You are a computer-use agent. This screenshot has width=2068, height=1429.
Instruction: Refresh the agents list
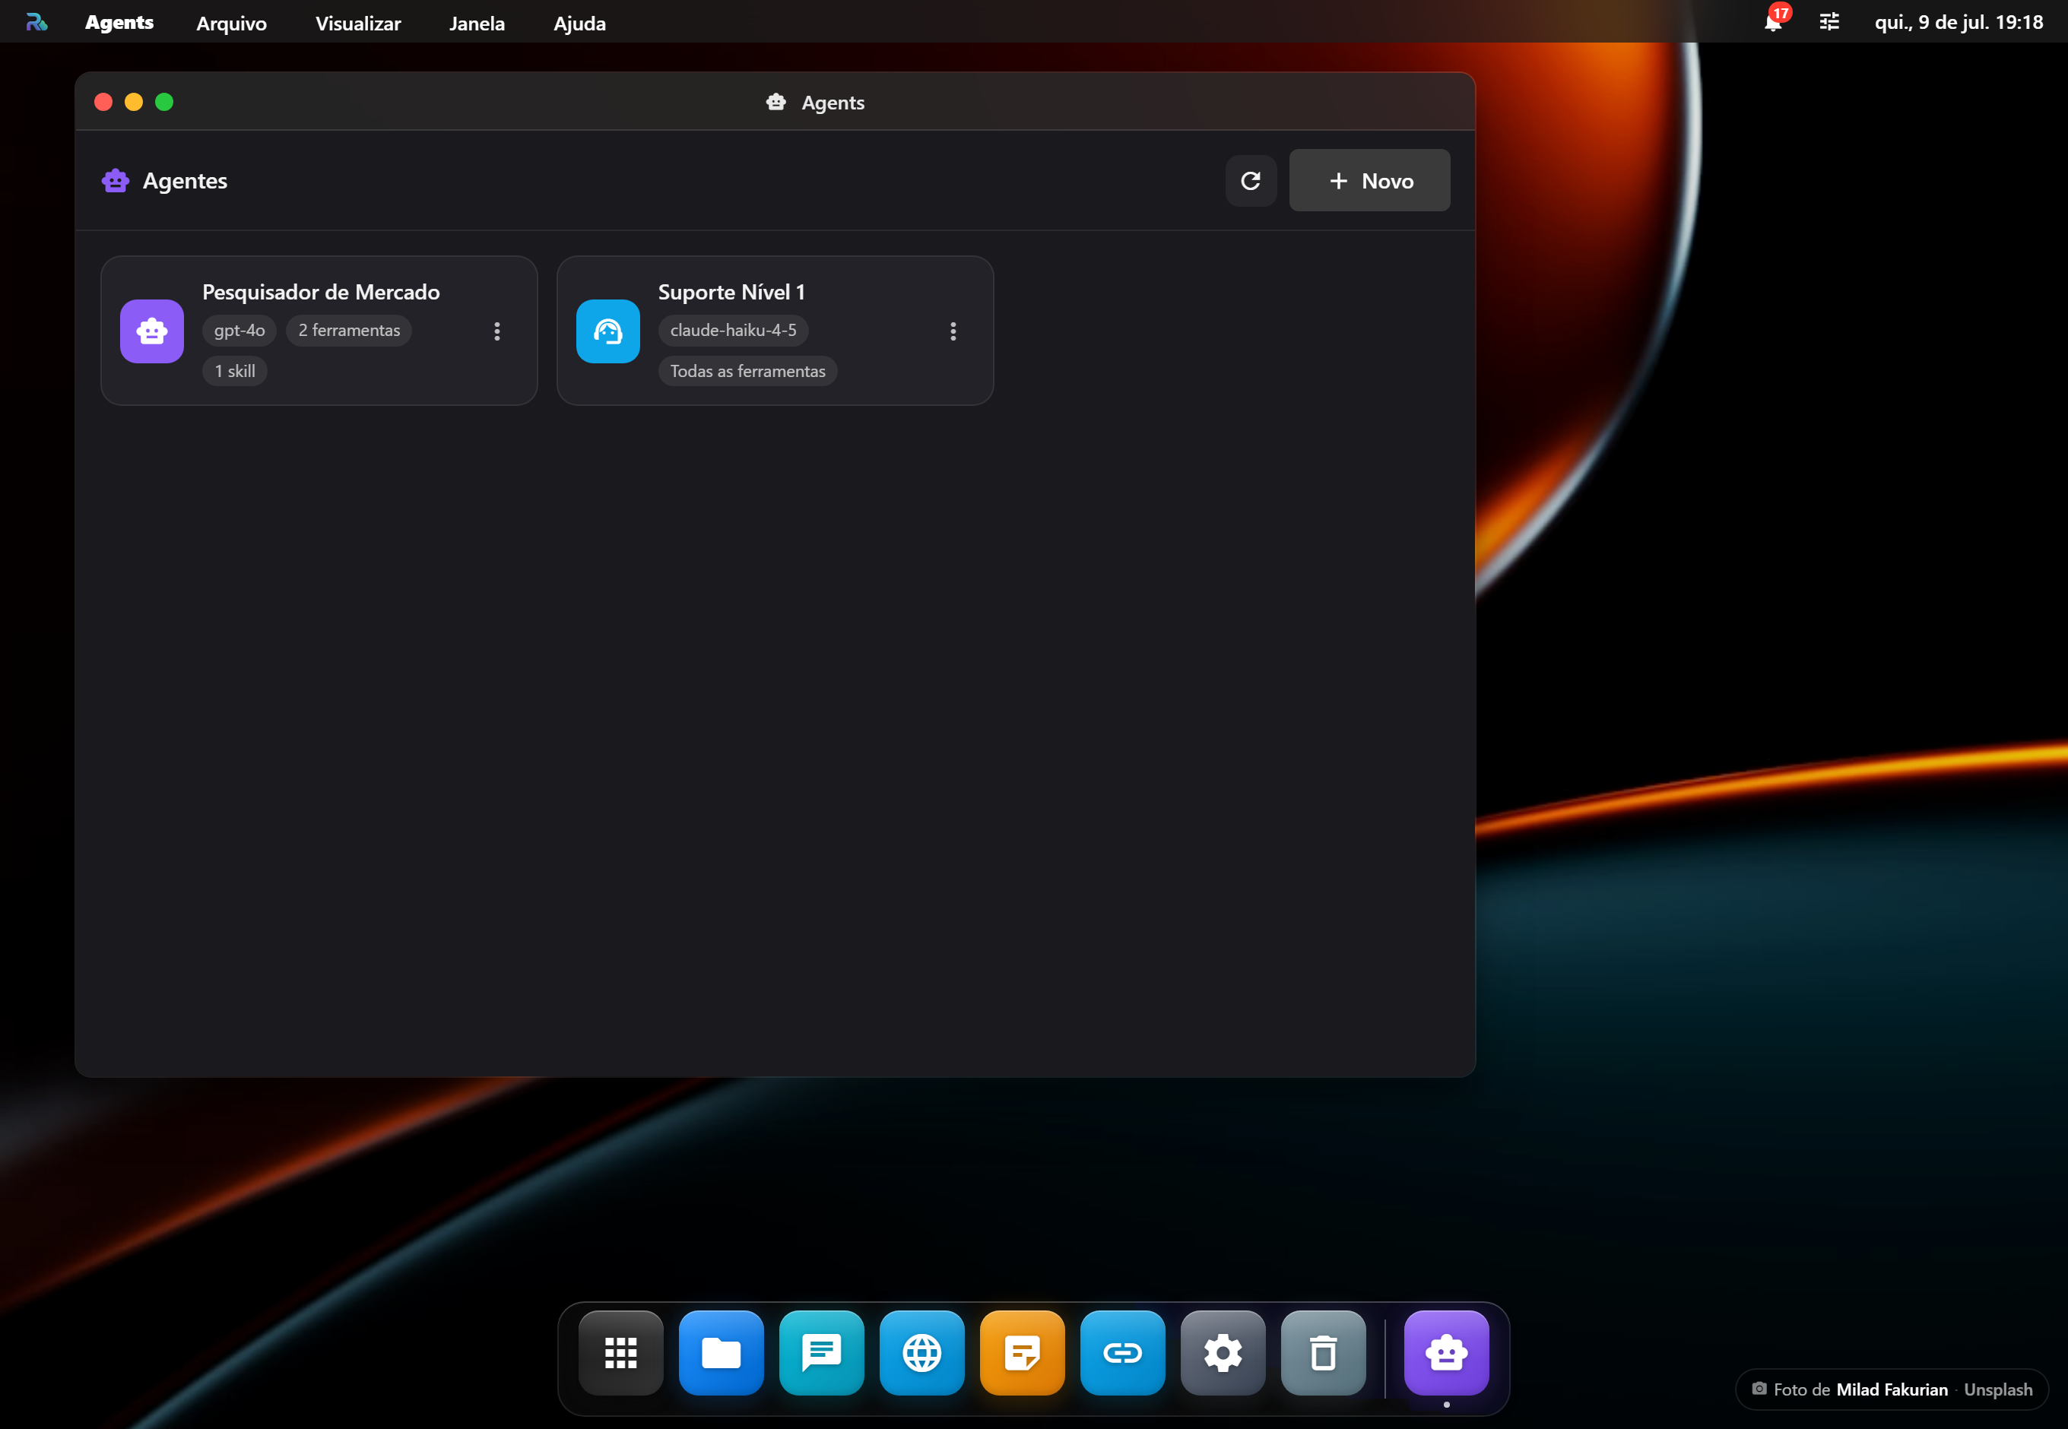point(1250,181)
